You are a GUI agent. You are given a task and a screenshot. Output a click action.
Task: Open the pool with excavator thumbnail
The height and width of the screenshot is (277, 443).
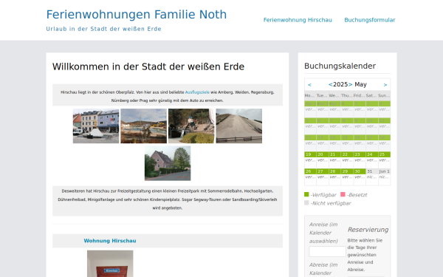[143, 126]
